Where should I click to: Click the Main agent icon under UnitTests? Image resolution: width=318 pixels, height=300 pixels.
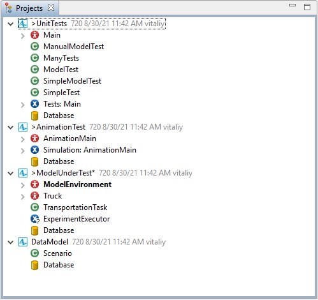pos(34,35)
